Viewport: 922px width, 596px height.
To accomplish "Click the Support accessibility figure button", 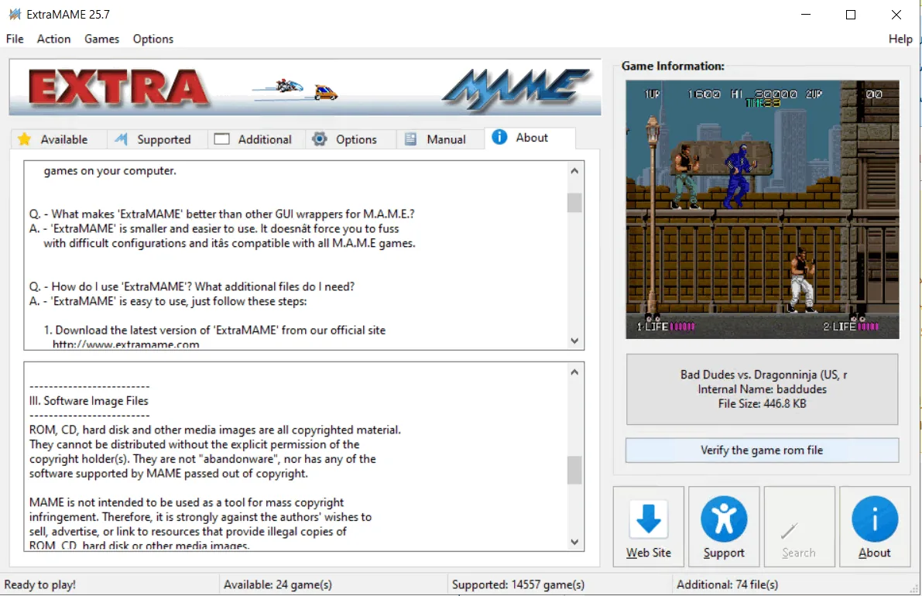I will [724, 526].
